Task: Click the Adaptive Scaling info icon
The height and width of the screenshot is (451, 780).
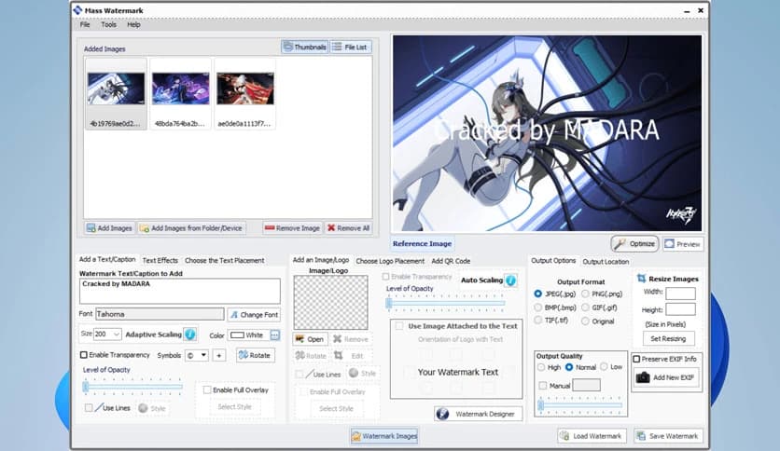Action: (190, 335)
